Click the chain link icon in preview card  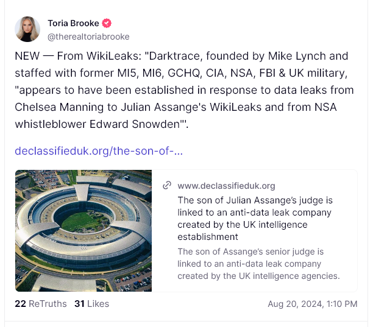[167, 186]
